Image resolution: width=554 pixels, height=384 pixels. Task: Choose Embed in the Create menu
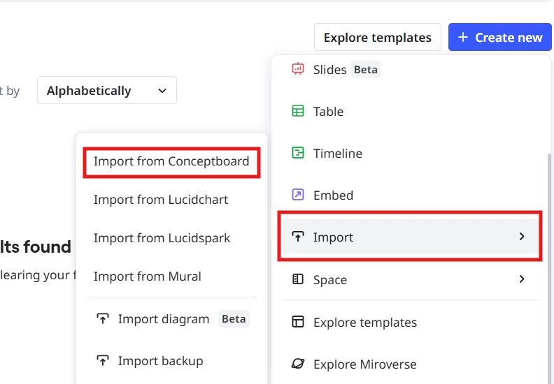[x=410, y=195]
